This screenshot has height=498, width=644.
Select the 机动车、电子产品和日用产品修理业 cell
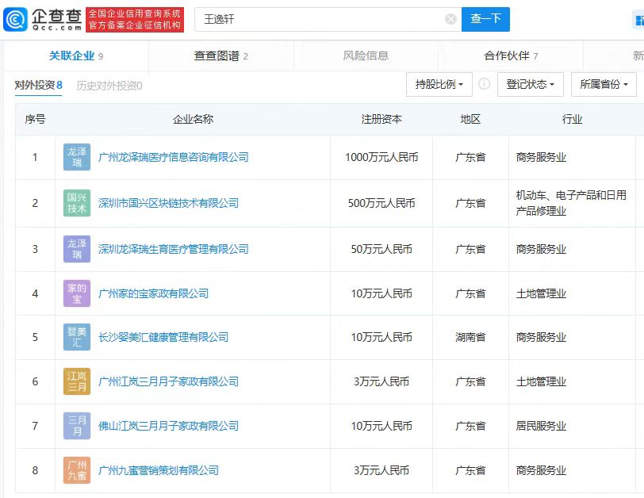click(x=571, y=203)
